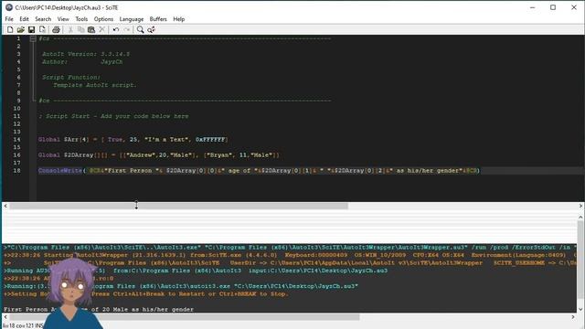The width and height of the screenshot is (585, 329).
Task: Undo the last edit
Action: coord(116,30)
